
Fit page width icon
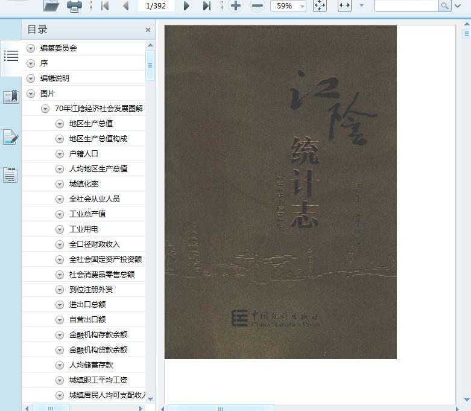[344, 5]
